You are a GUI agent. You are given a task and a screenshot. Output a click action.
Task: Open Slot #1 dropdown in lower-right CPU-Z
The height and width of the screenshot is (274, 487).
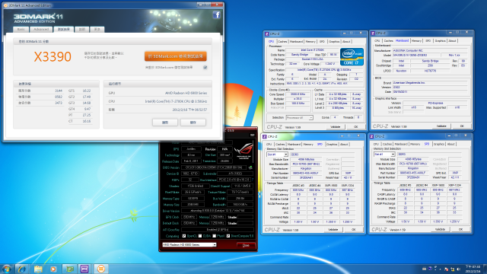point(384,154)
